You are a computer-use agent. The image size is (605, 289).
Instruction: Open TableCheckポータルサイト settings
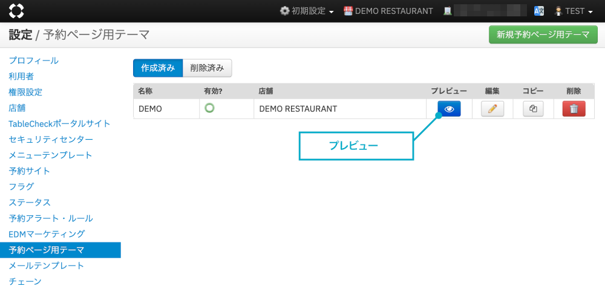click(59, 123)
